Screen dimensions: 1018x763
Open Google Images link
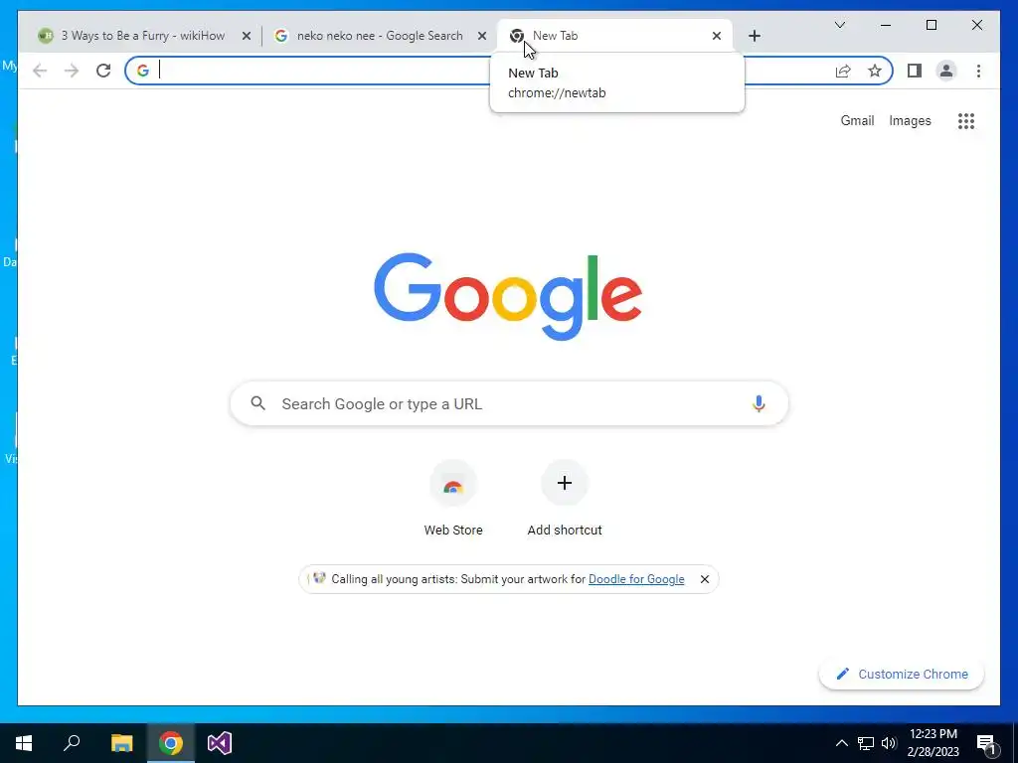coord(910,120)
